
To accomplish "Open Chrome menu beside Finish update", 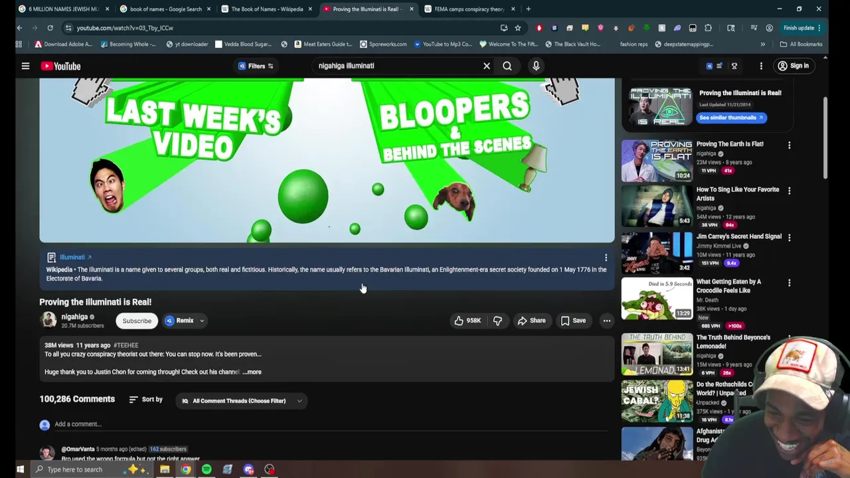I will pos(819,28).
